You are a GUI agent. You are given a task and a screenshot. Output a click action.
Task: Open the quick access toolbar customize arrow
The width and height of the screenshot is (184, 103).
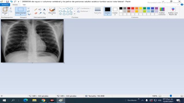[18, 2]
